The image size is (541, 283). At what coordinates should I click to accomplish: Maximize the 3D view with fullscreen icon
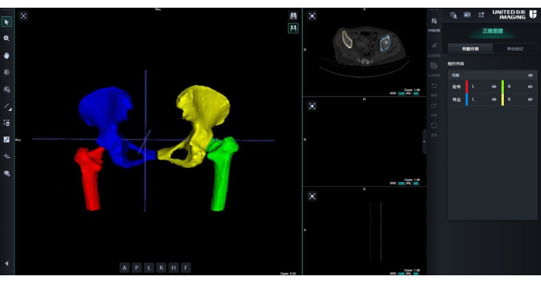(x=23, y=16)
